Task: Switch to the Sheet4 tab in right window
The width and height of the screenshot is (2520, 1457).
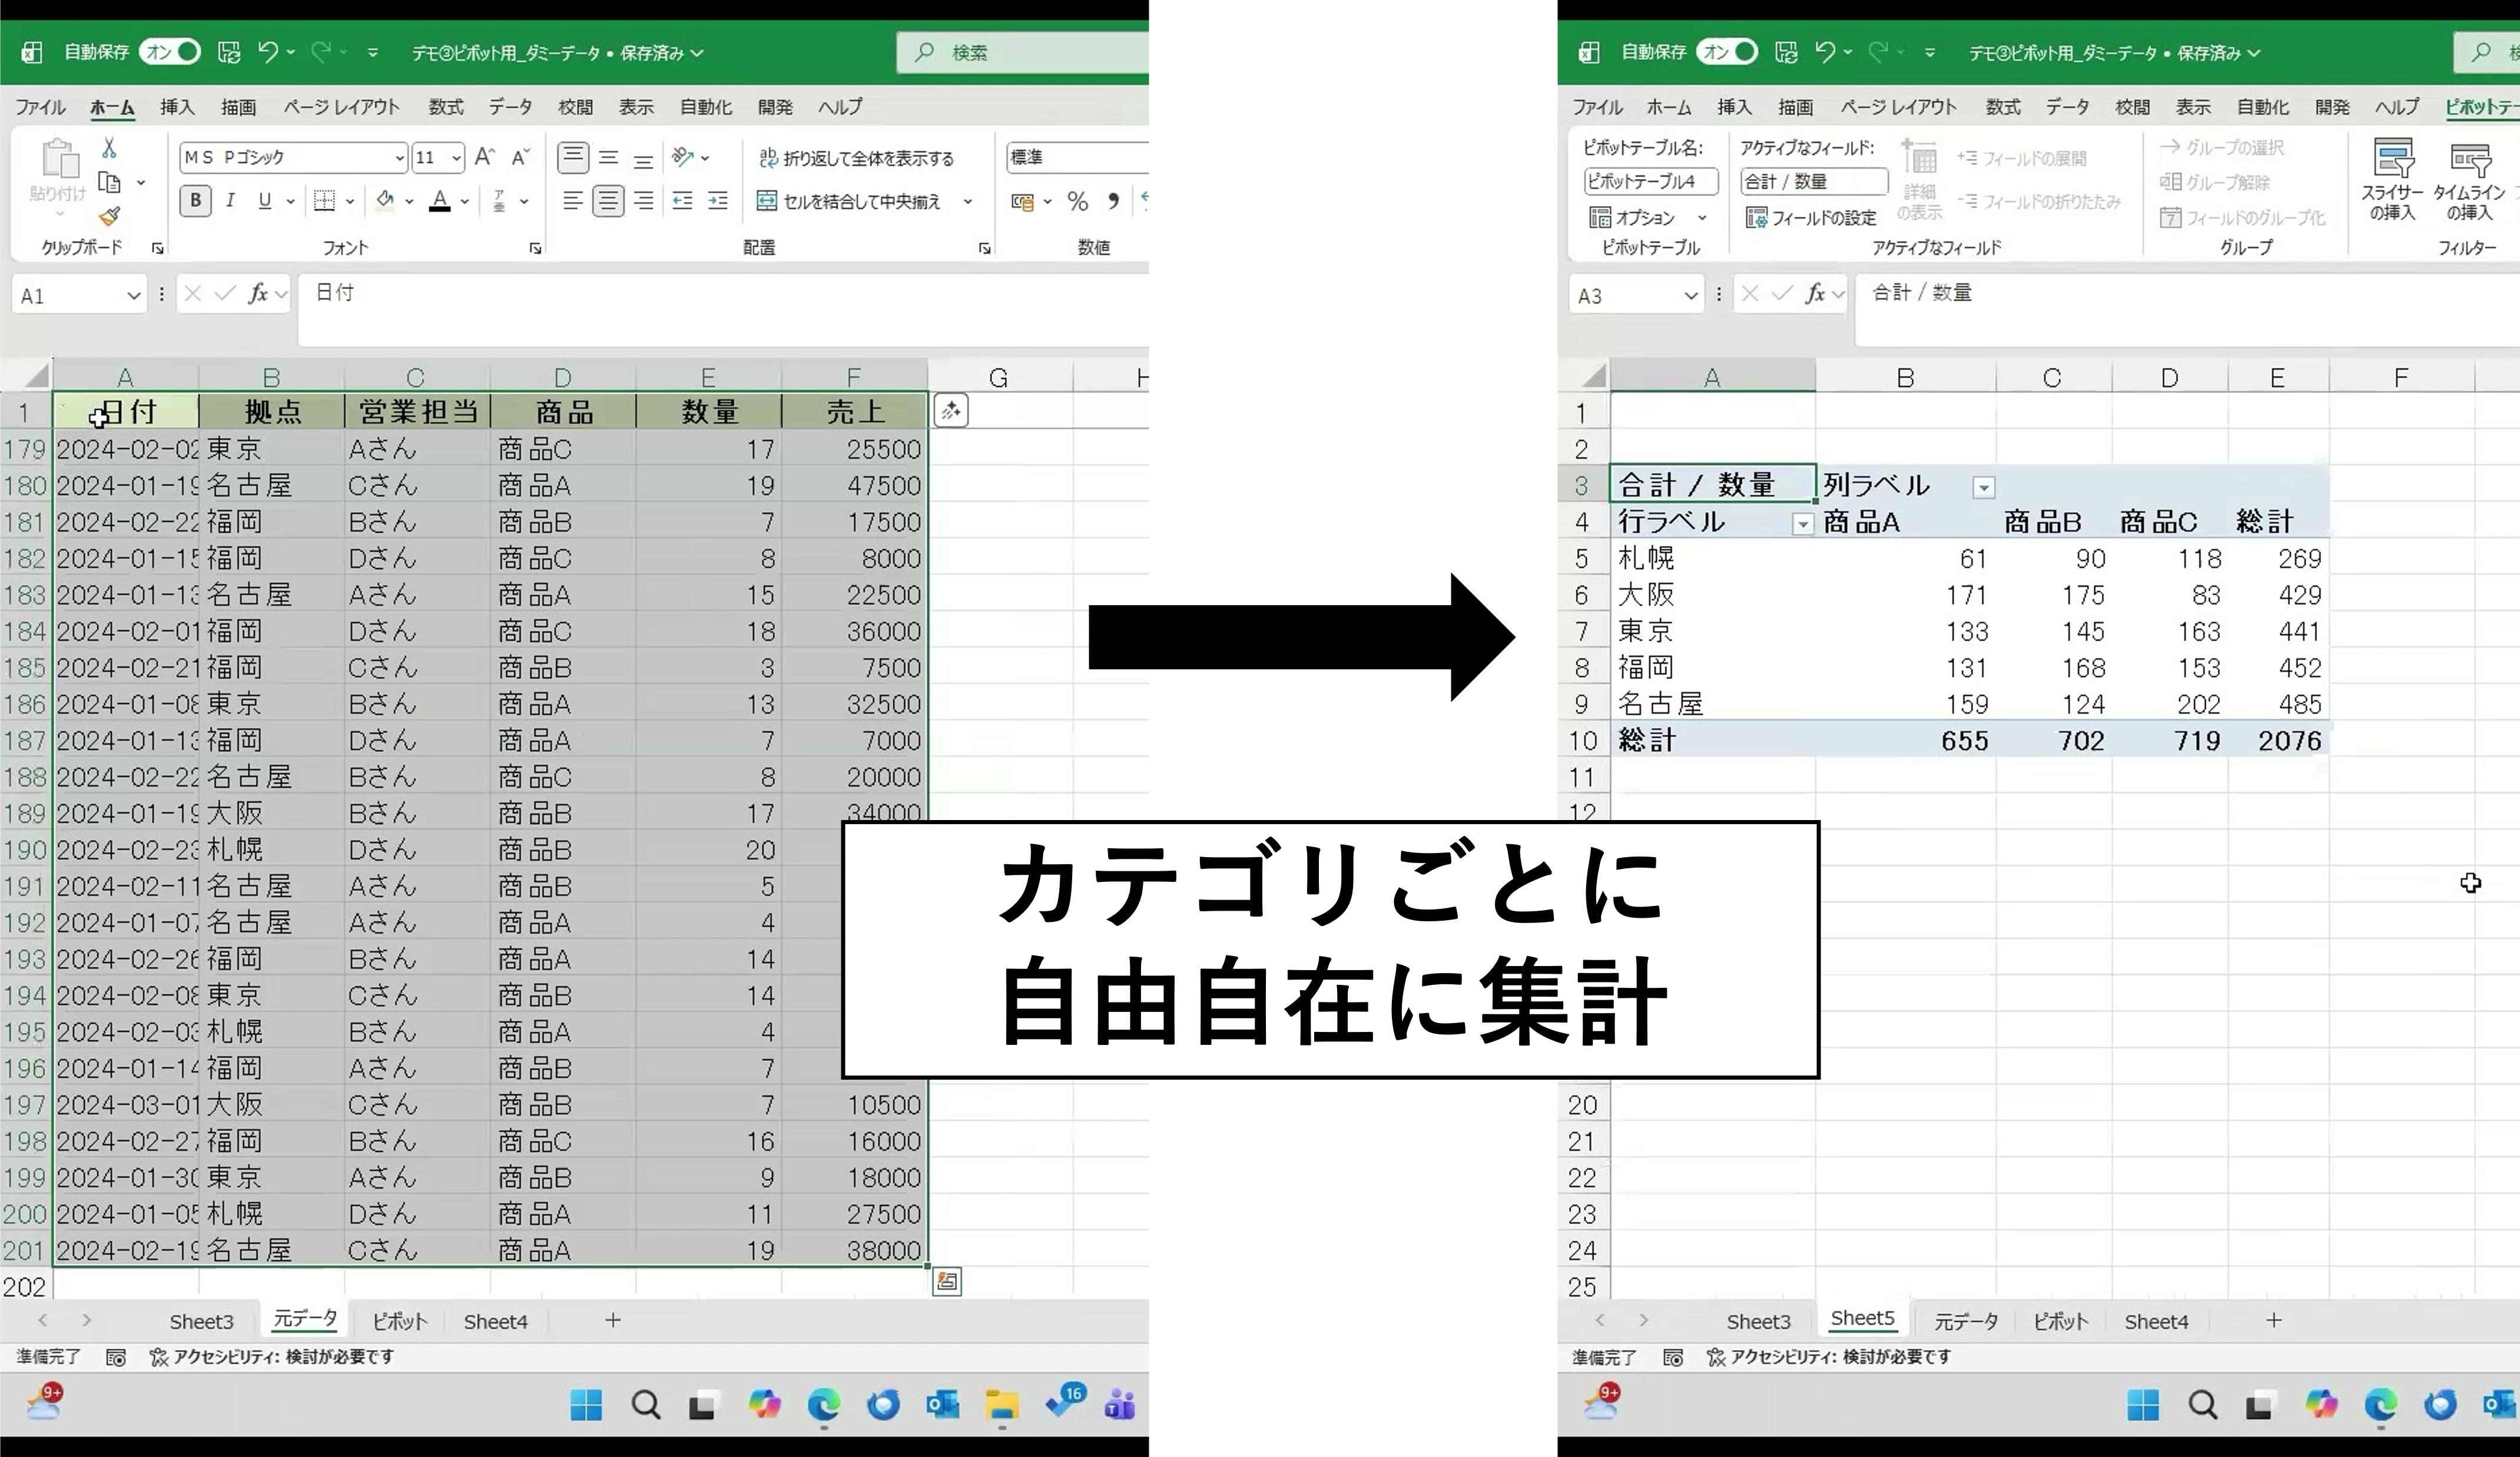Action: pos(2155,1321)
